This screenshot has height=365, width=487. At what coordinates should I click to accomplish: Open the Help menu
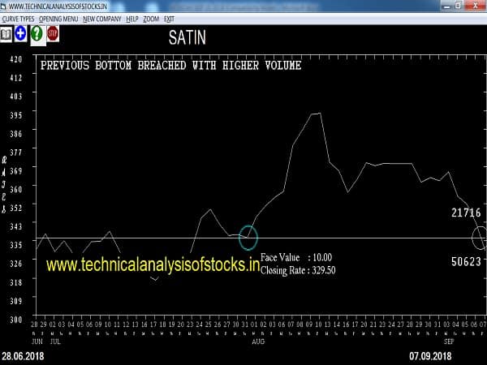pyautogui.click(x=132, y=18)
